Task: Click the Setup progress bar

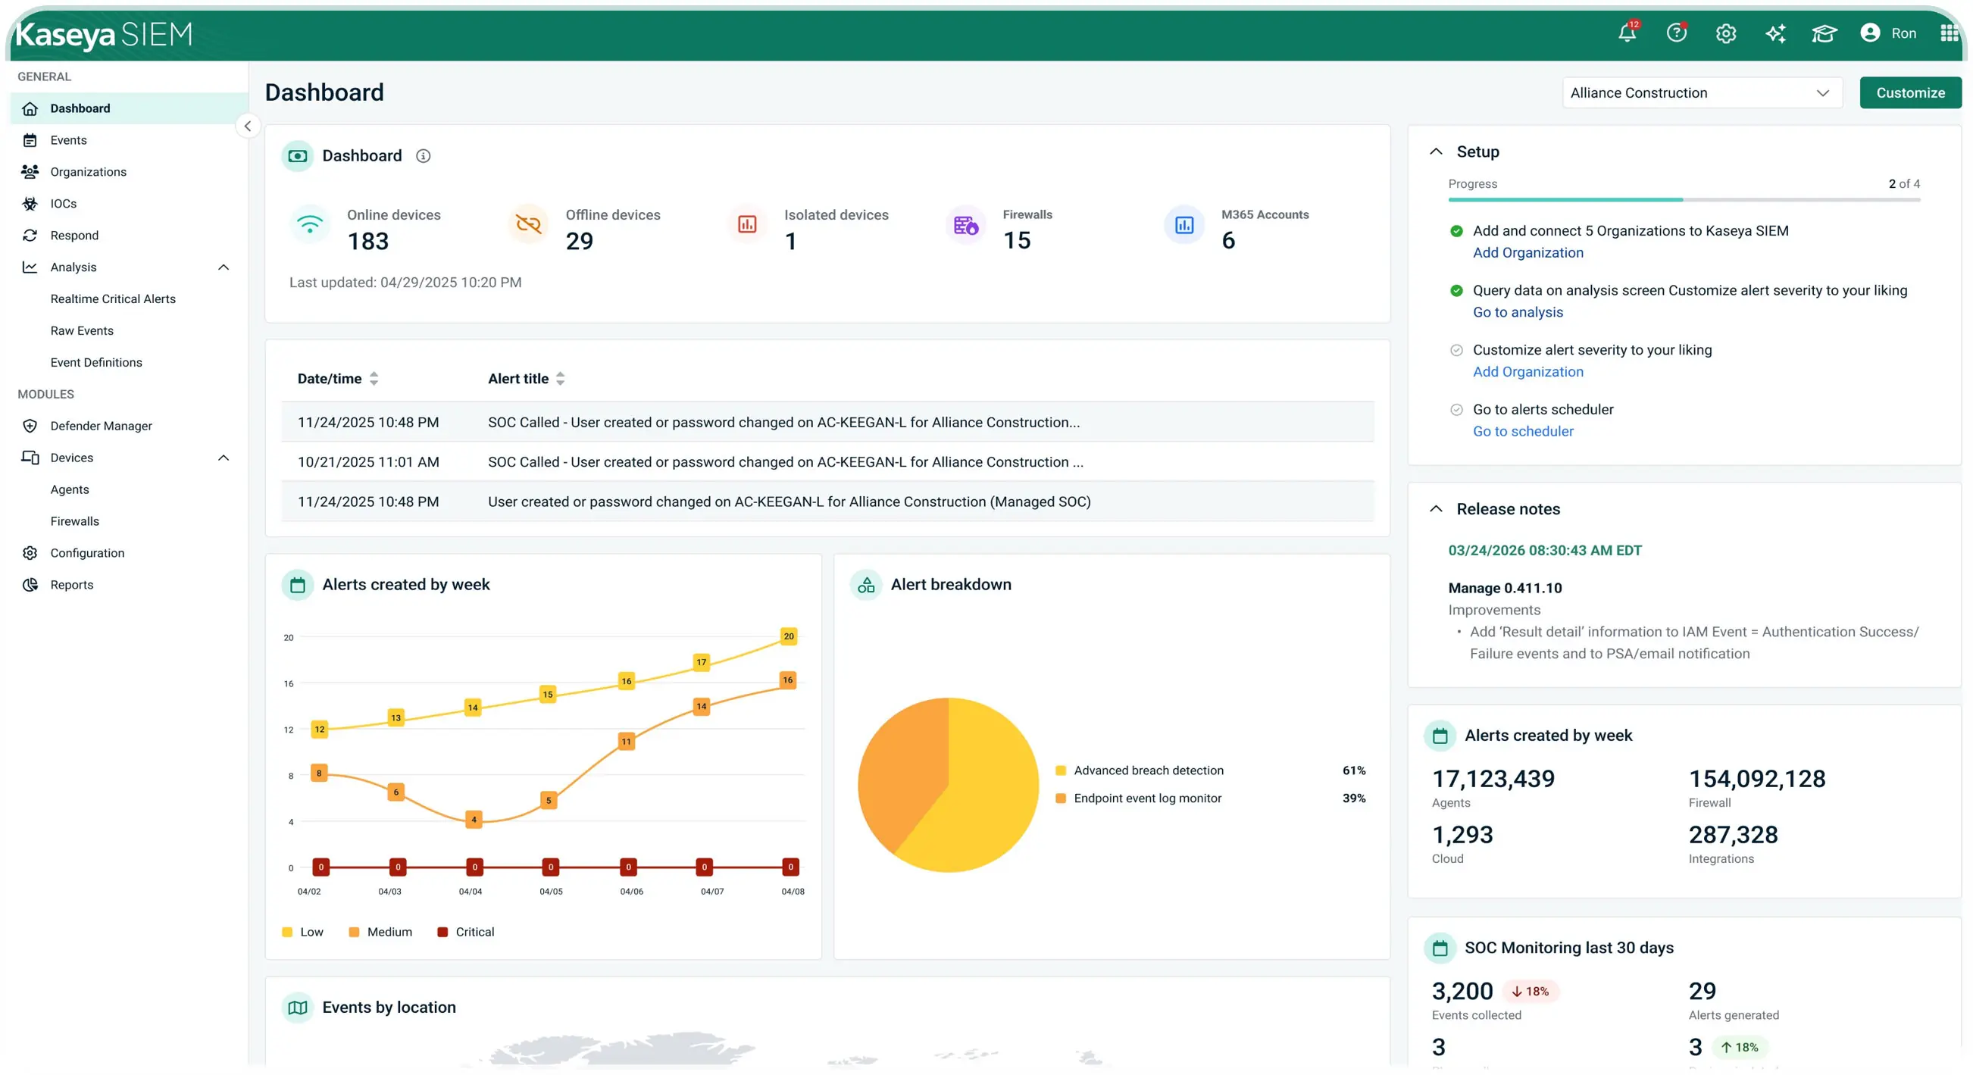Action: coord(1684,200)
